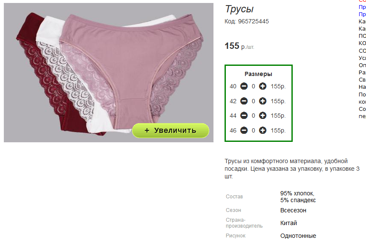The width and height of the screenshot is (366, 251).
Task: Decrease quantity for size 44
Action: pyautogui.click(x=244, y=116)
